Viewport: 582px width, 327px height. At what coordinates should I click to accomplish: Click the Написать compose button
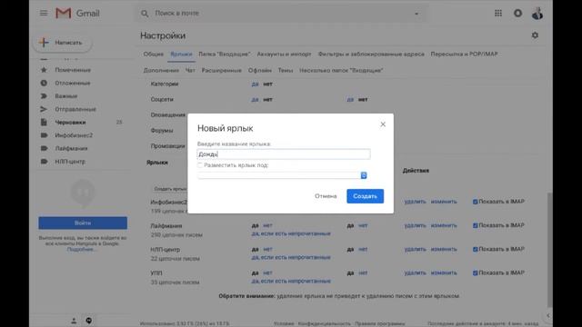coord(63,43)
